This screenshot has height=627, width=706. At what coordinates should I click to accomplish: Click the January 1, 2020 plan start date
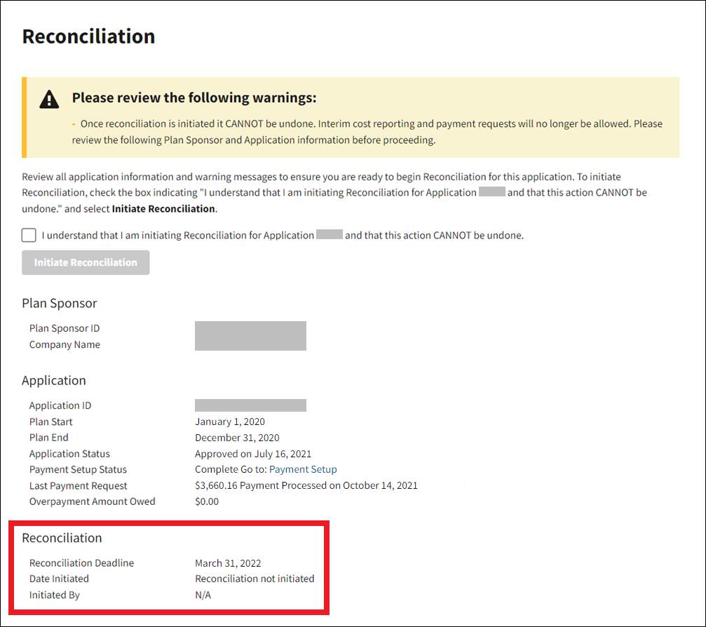[230, 422]
